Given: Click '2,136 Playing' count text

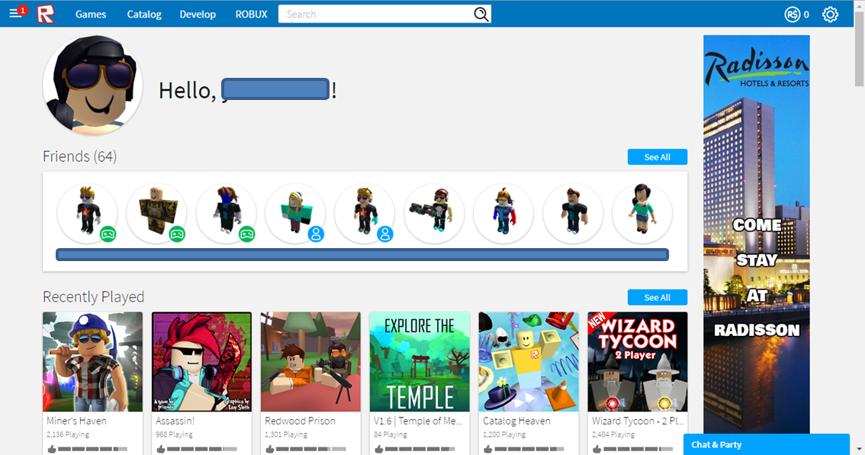Looking at the screenshot, I should [68, 434].
